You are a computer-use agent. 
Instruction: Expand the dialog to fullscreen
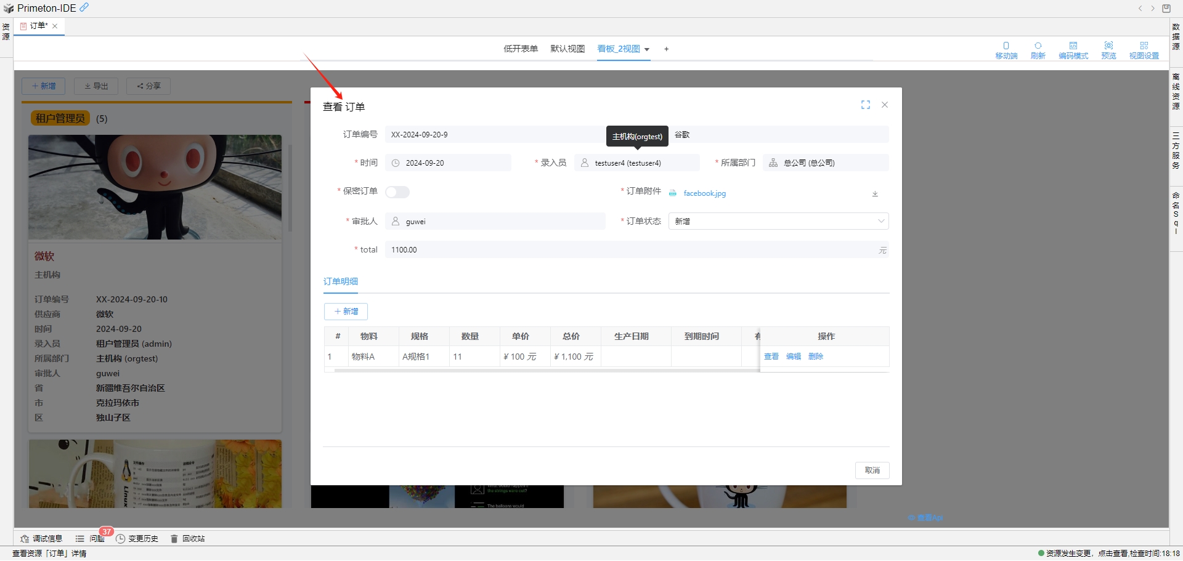(x=865, y=105)
